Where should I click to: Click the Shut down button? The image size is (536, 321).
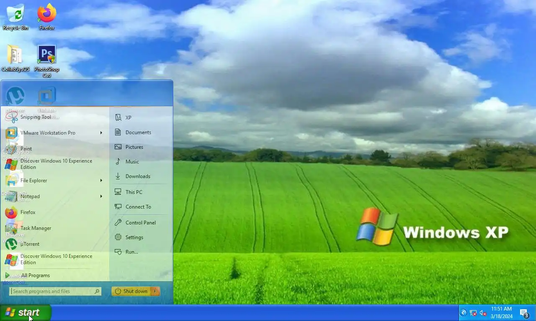click(131, 291)
